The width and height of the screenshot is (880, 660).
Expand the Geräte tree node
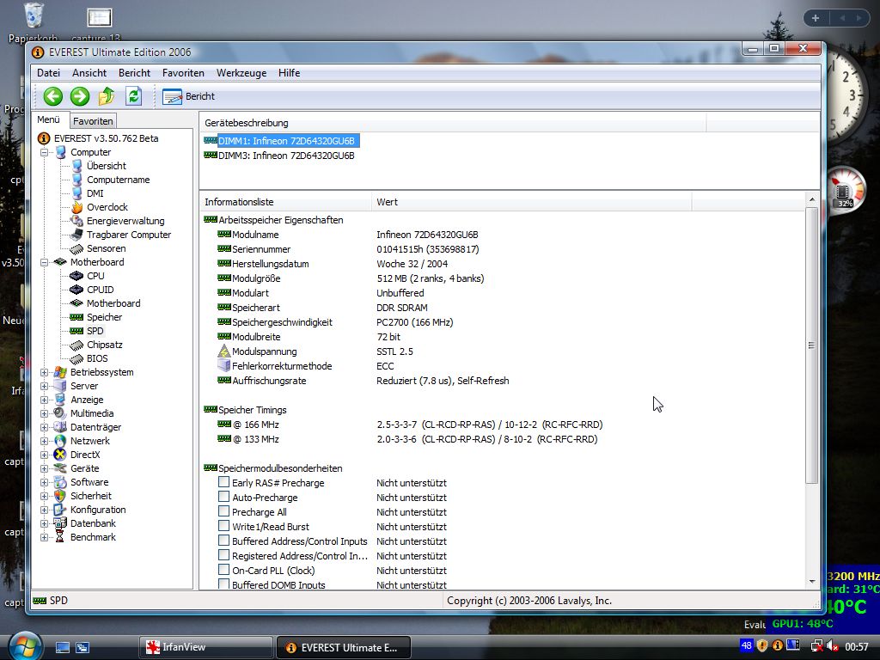tap(45, 468)
